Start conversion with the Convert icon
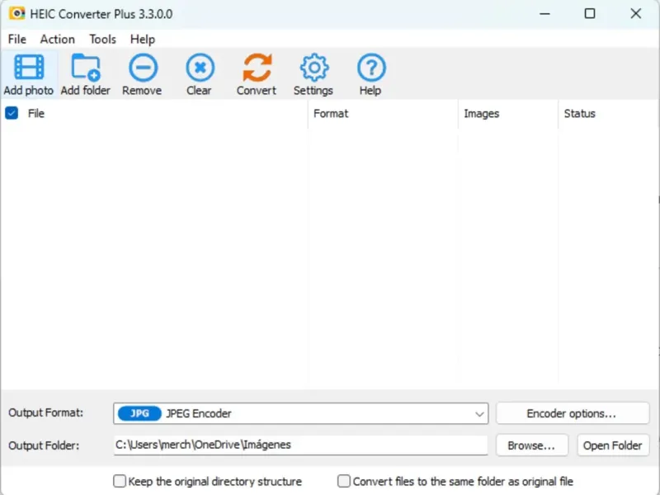Viewport: 660px width, 495px height. click(x=257, y=68)
